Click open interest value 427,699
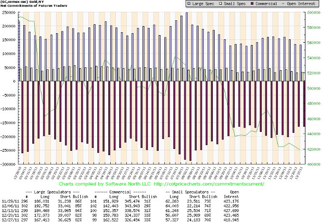Screen dimensions: 323x222 231,211
